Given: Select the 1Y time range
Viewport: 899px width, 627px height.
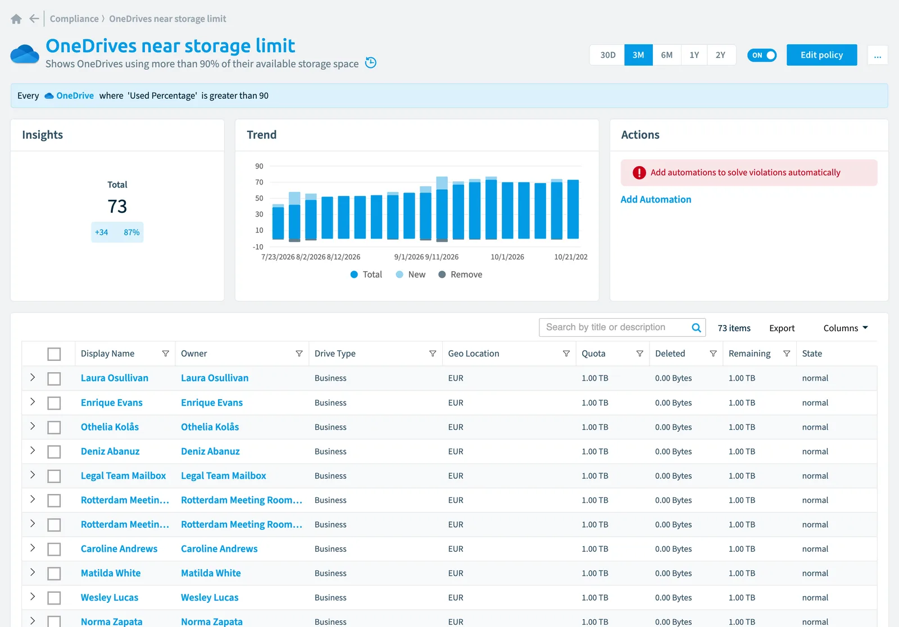Looking at the screenshot, I should click(694, 55).
